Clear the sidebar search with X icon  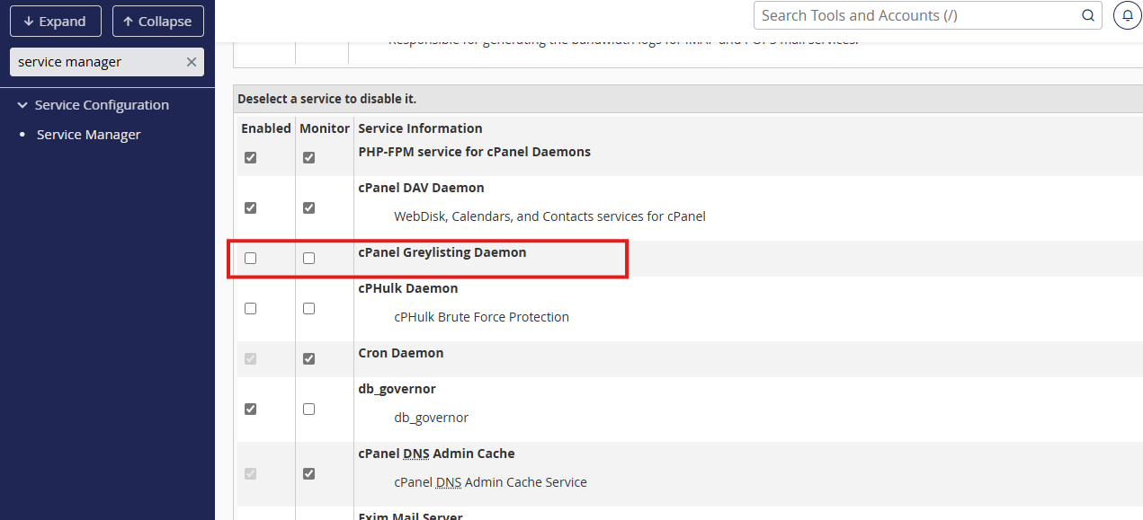pos(191,62)
